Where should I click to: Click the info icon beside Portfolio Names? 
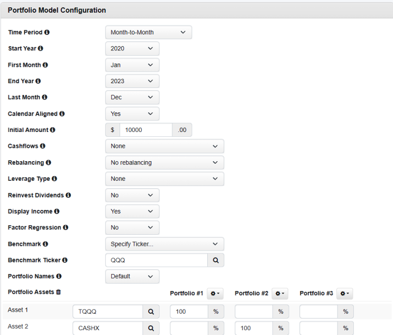(59, 276)
